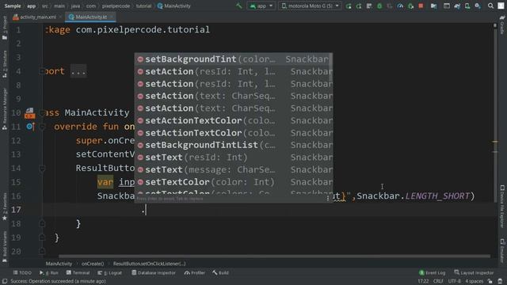
Task: Click Sample in breadcrumb bar
Action: [x=13, y=6]
